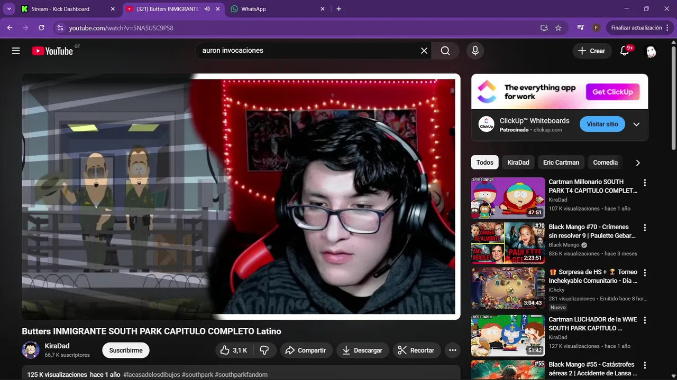The image size is (677, 380).
Task: Open KiraDad channel avatar
Action: (x=31, y=350)
